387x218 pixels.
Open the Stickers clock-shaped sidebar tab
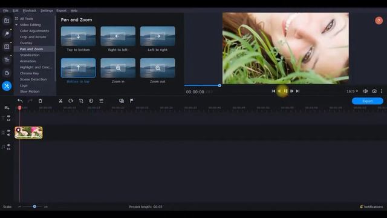coord(7,73)
